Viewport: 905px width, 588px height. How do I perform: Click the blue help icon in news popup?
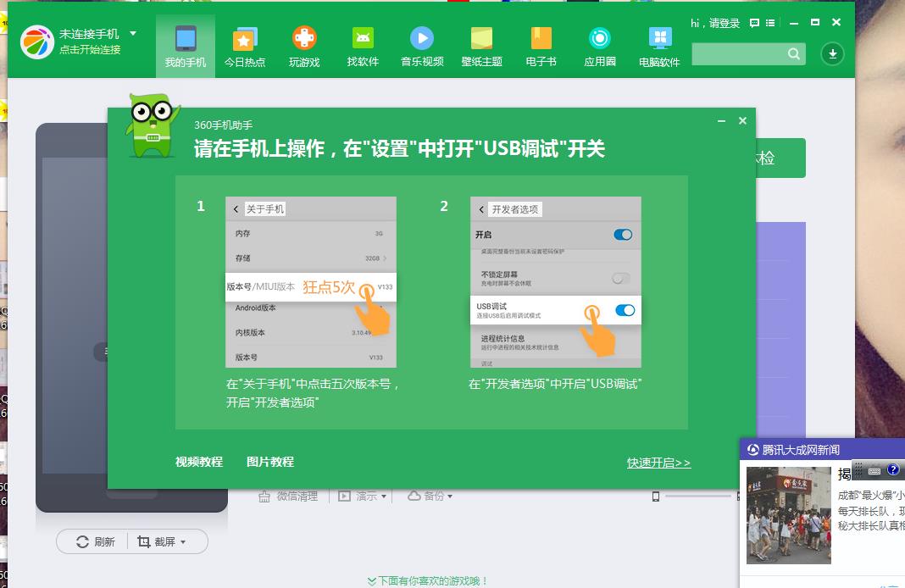pos(892,469)
